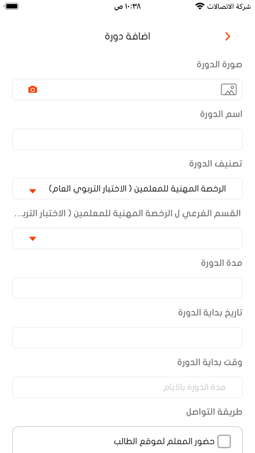
Task: Tap the اضافة دورة page title
Action: click(127, 36)
